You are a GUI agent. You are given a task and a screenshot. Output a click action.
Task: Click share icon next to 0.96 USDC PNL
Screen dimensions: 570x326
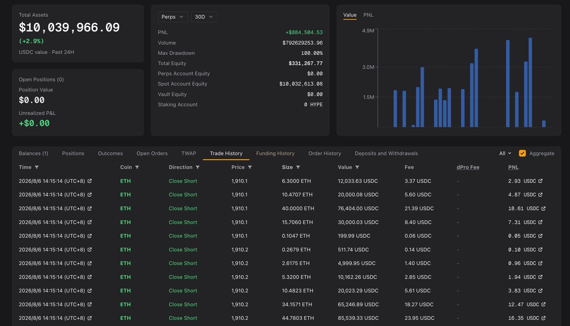540,263
